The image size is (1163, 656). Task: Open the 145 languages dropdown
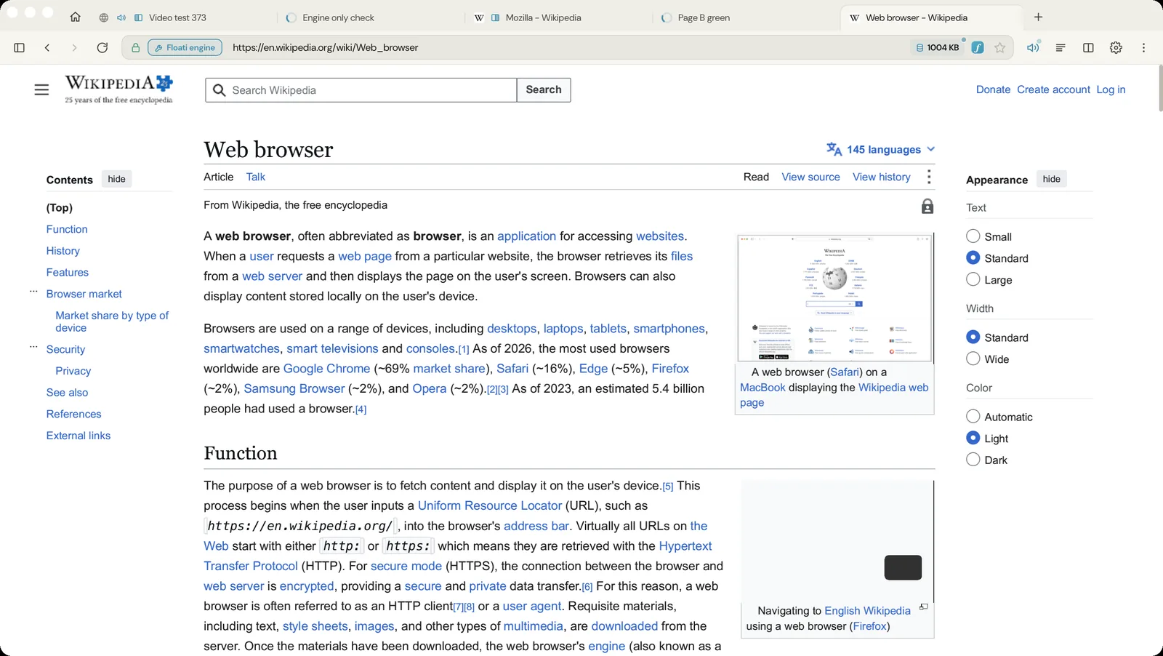pos(881,149)
